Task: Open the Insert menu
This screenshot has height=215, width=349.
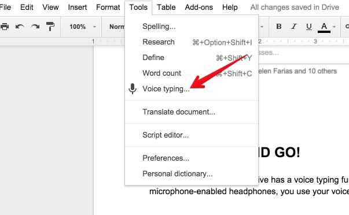Action: click(x=77, y=7)
